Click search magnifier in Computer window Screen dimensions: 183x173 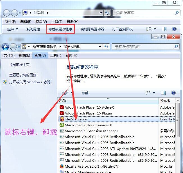click(x=177, y=13)
